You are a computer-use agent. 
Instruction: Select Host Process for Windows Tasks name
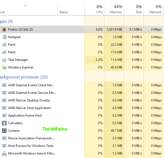(31, 146)
